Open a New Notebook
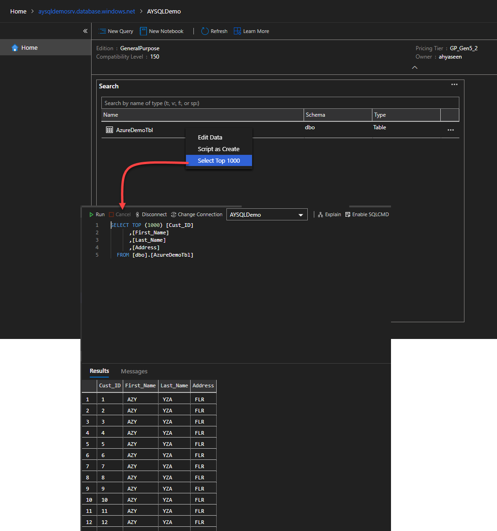The width and height of the screenshot is (497, 531). tap(162, 31)
